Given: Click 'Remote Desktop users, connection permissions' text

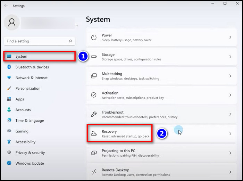Looking at the screenshot, I should 136,175.
